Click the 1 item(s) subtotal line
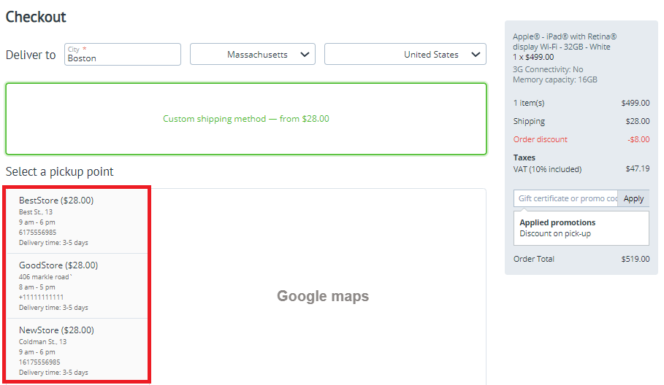664x385 pixels. [581, 103]
